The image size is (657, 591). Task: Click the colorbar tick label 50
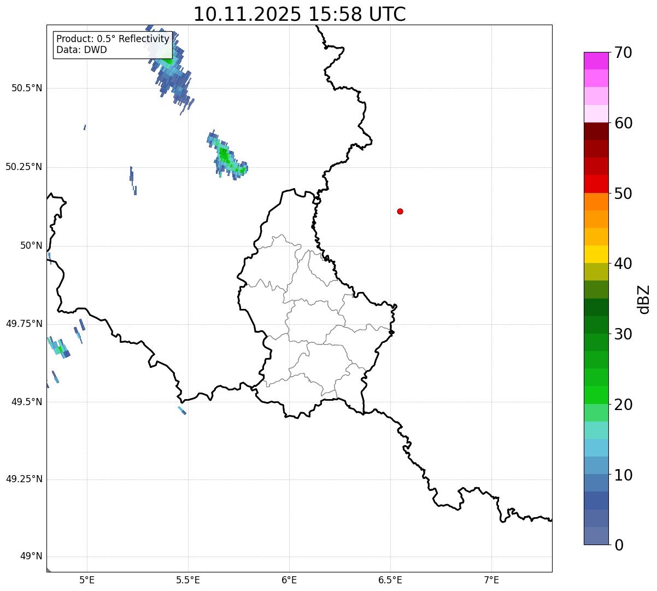[x=623, y=194]
